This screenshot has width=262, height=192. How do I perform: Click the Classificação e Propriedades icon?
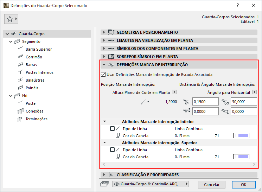[111, 175]
